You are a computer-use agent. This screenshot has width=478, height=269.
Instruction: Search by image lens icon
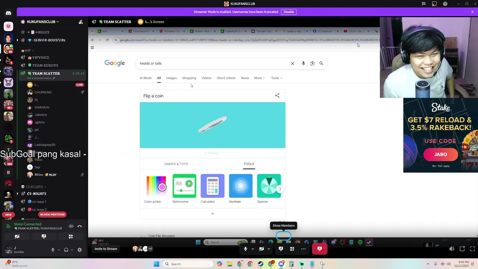click(313, 64)
